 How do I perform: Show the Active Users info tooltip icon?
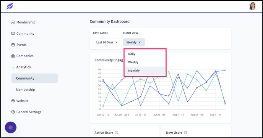pos(117,133)
